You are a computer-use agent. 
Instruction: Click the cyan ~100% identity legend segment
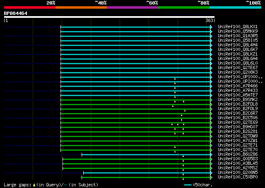[x=236, y=7]
